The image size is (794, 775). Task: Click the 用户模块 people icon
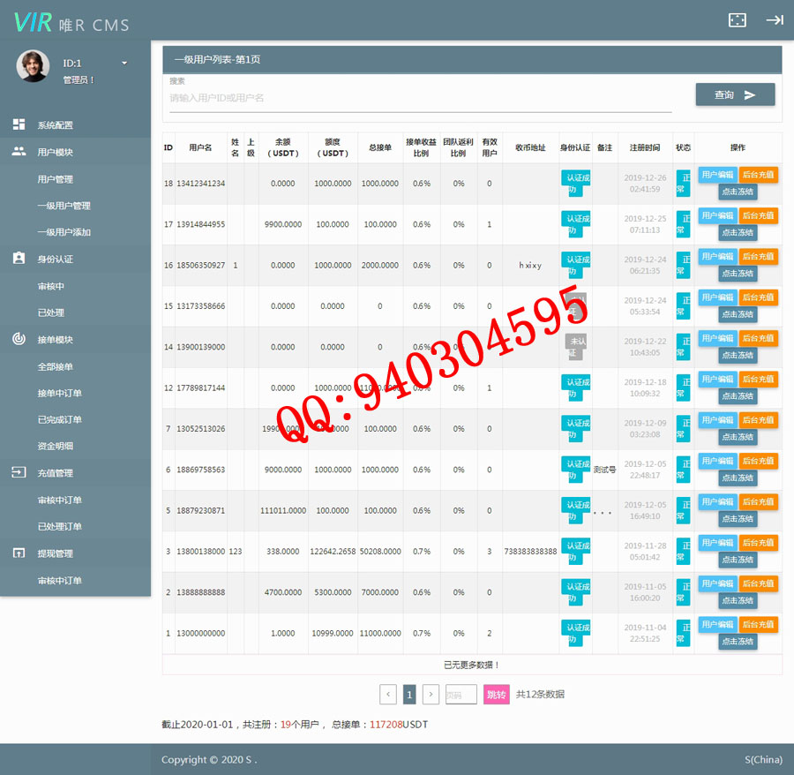pos(19,152)
